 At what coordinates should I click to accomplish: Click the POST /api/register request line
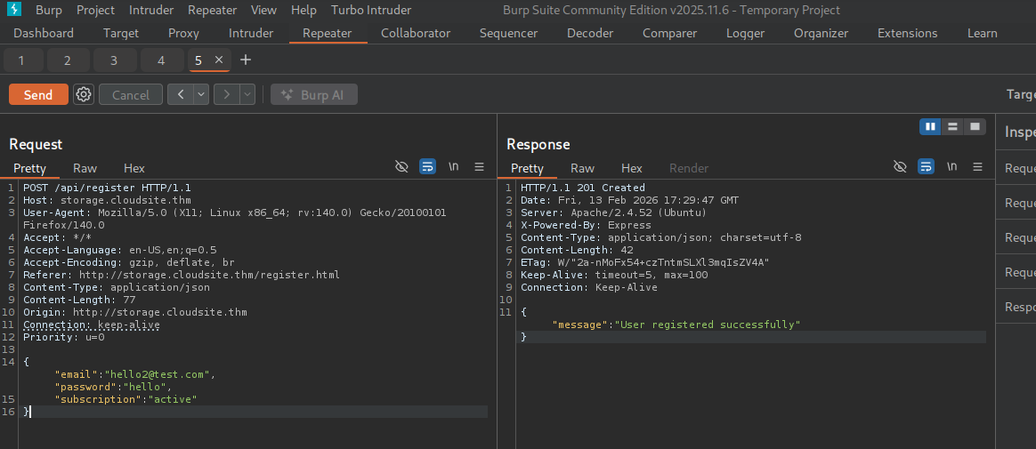pos(107,188)
